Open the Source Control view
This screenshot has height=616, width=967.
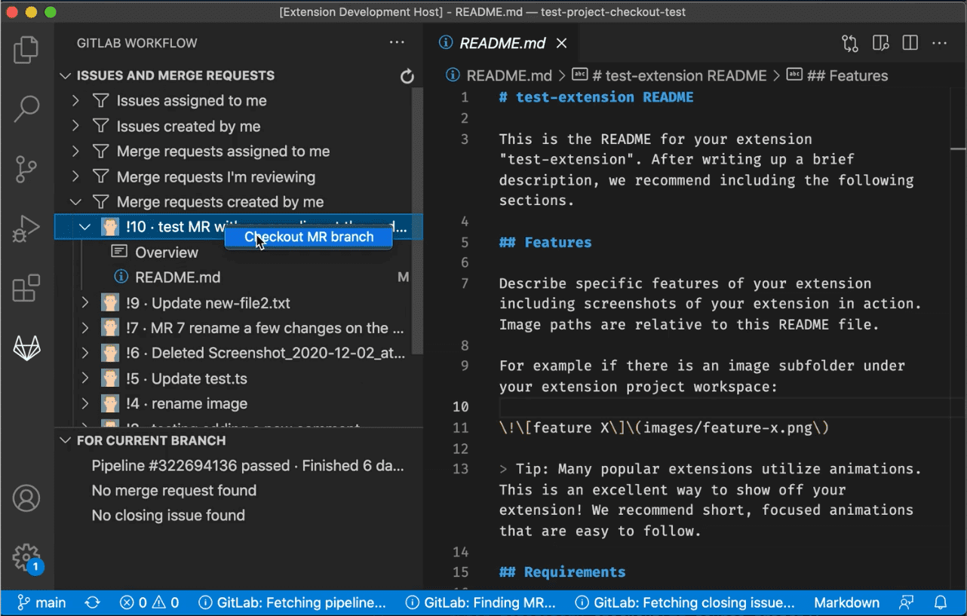click(26, 169)
